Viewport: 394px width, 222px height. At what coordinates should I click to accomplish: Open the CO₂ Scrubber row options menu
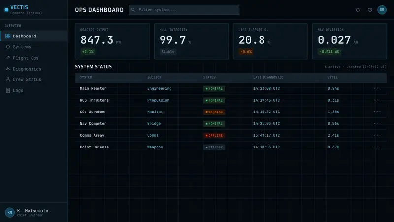pyautogui.click(x=377, y=111)
